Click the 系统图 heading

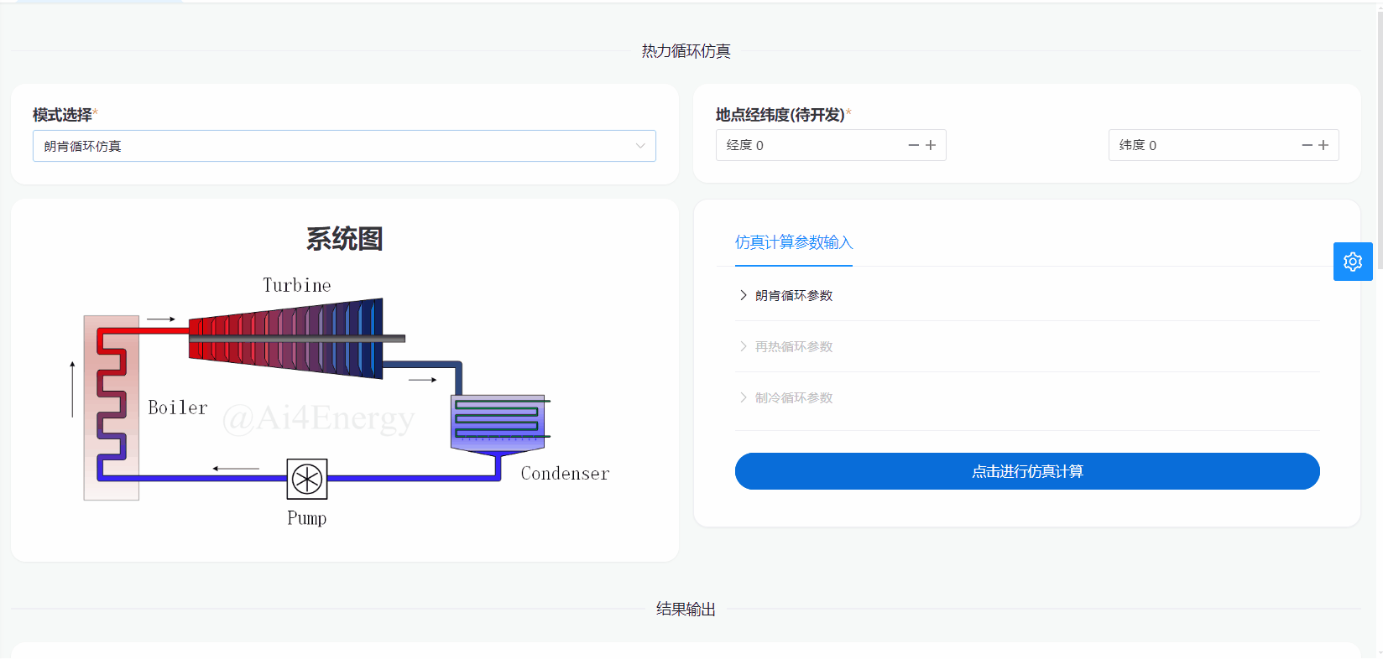click(x=344, y=239)
